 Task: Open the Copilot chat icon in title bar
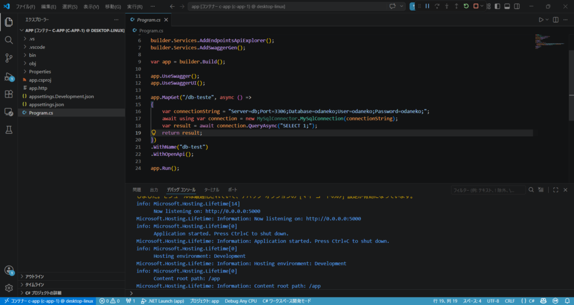(393, 7)
